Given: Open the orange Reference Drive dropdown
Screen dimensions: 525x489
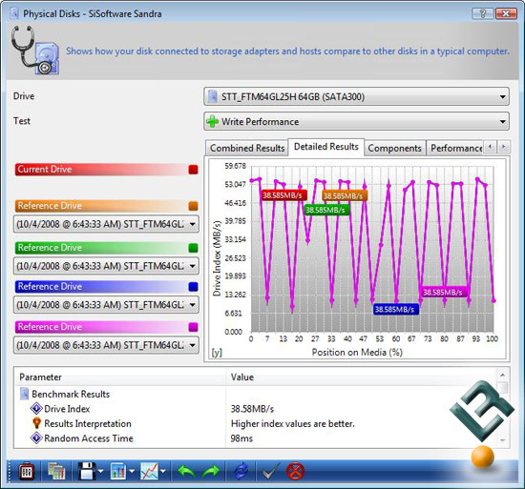Looking at the screenshot, I should [x=106, y=224].
